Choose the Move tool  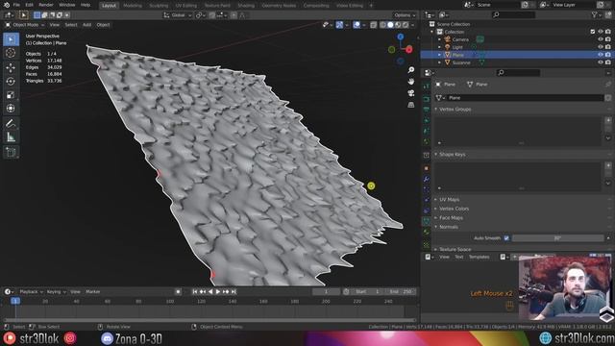click(11, 67)
